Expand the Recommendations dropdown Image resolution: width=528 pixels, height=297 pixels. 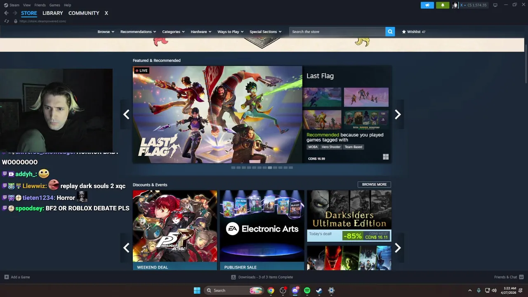tap(138, 32)
